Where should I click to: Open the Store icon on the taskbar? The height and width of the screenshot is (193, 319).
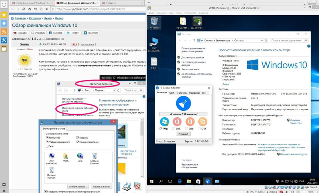198,181
